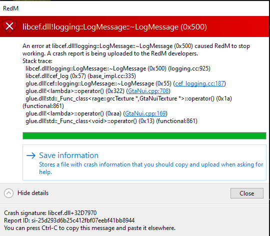Click the libcef.dll!cef_log stack trace line
The image size is (270, 236).
point(80,76)
